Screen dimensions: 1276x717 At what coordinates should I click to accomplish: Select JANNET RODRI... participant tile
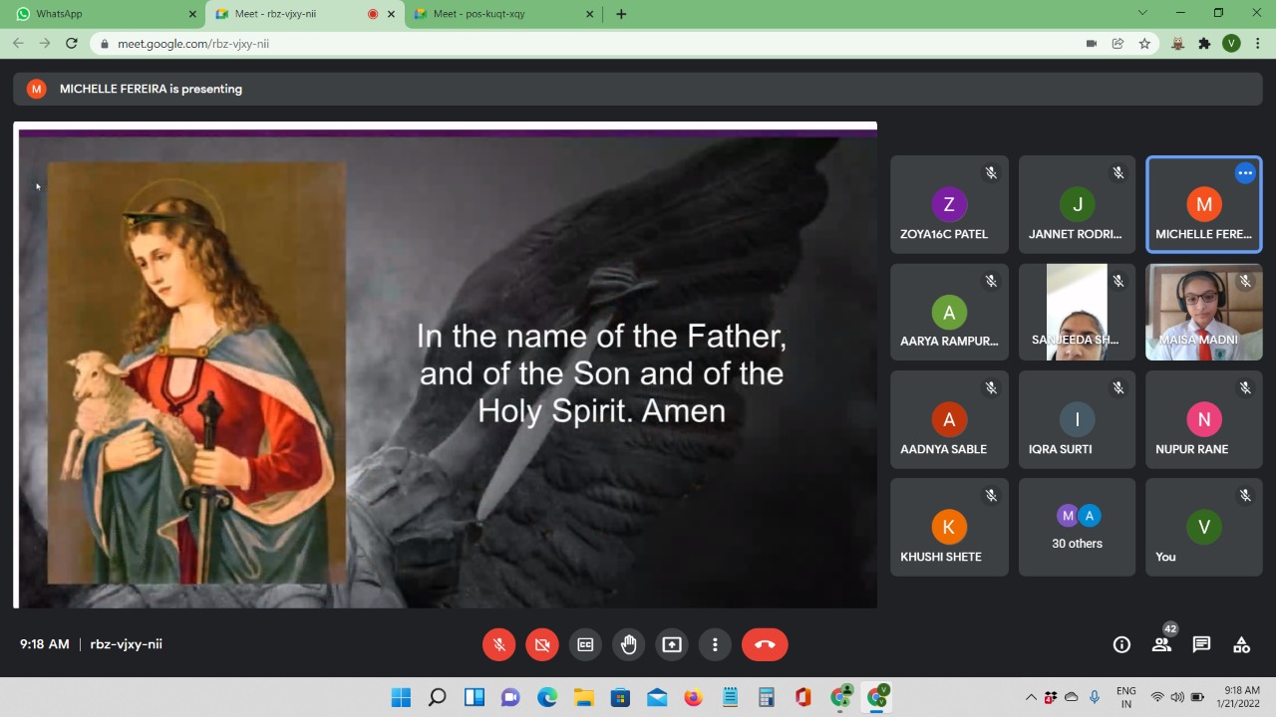click(x=1077, y=204)
